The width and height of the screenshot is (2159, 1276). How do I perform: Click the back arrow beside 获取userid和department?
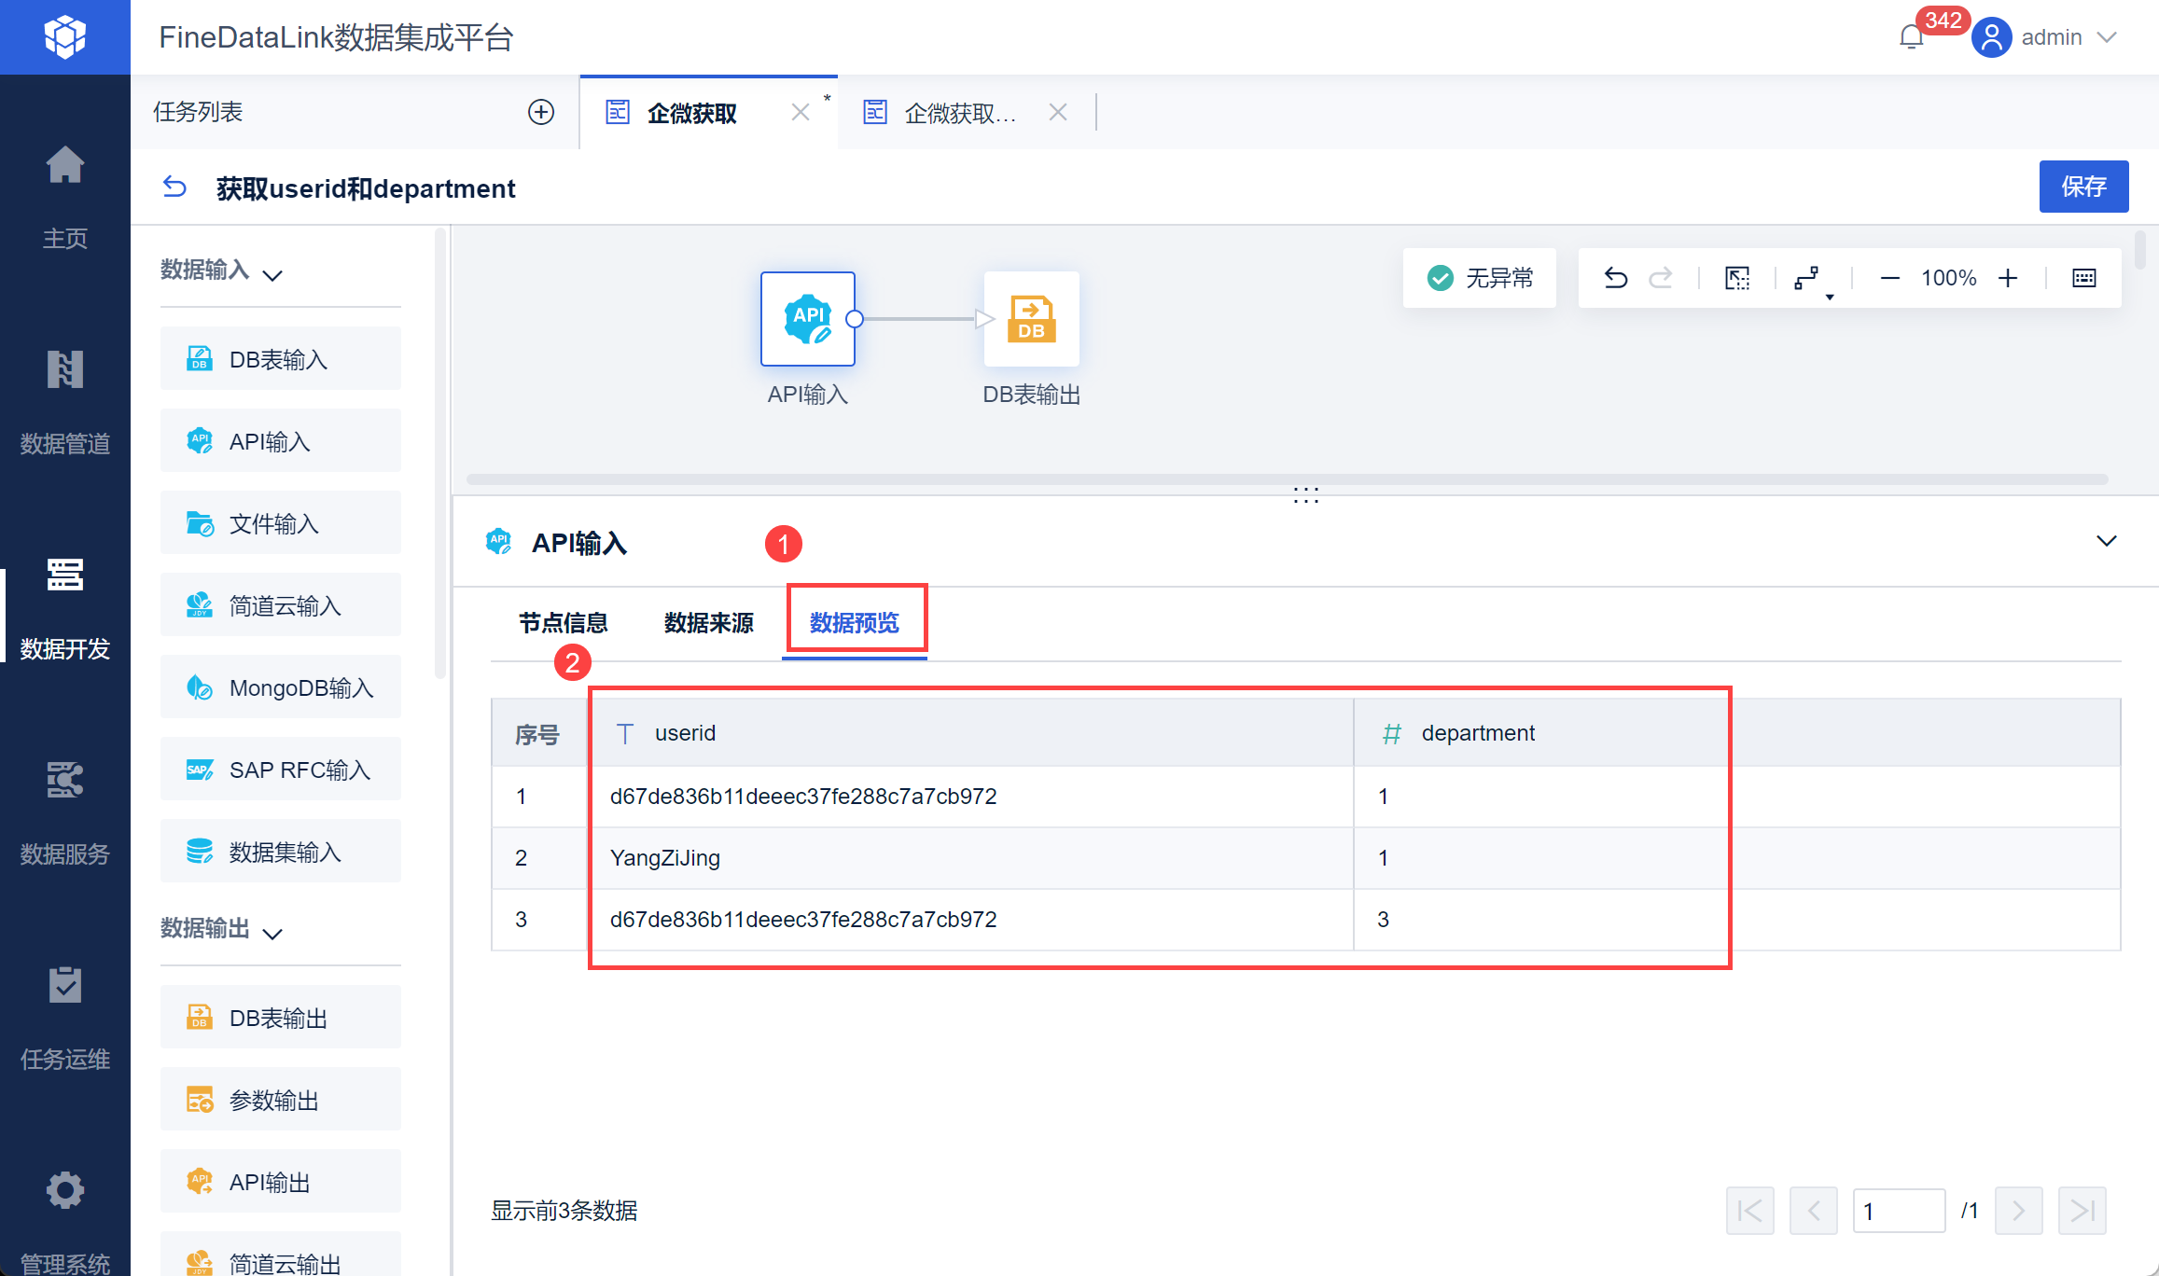tap(174, 187)
